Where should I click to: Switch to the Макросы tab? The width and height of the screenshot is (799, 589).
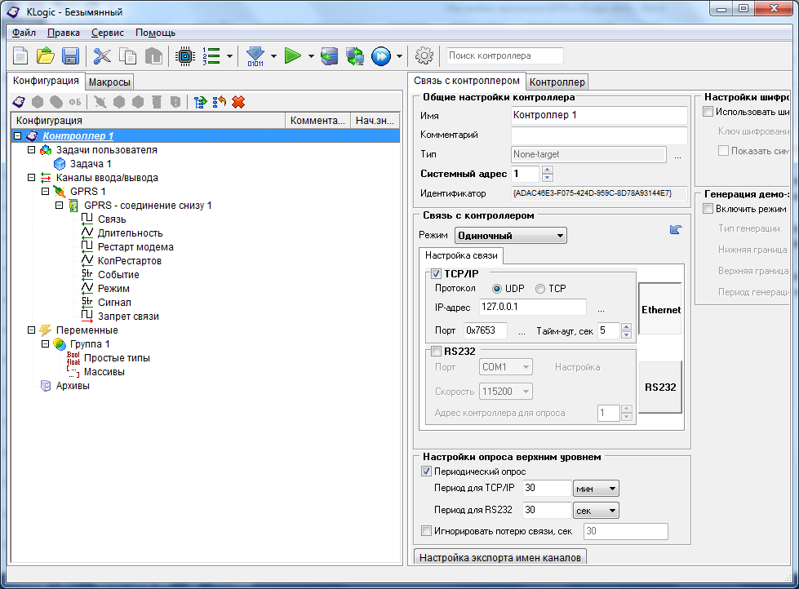109,82
